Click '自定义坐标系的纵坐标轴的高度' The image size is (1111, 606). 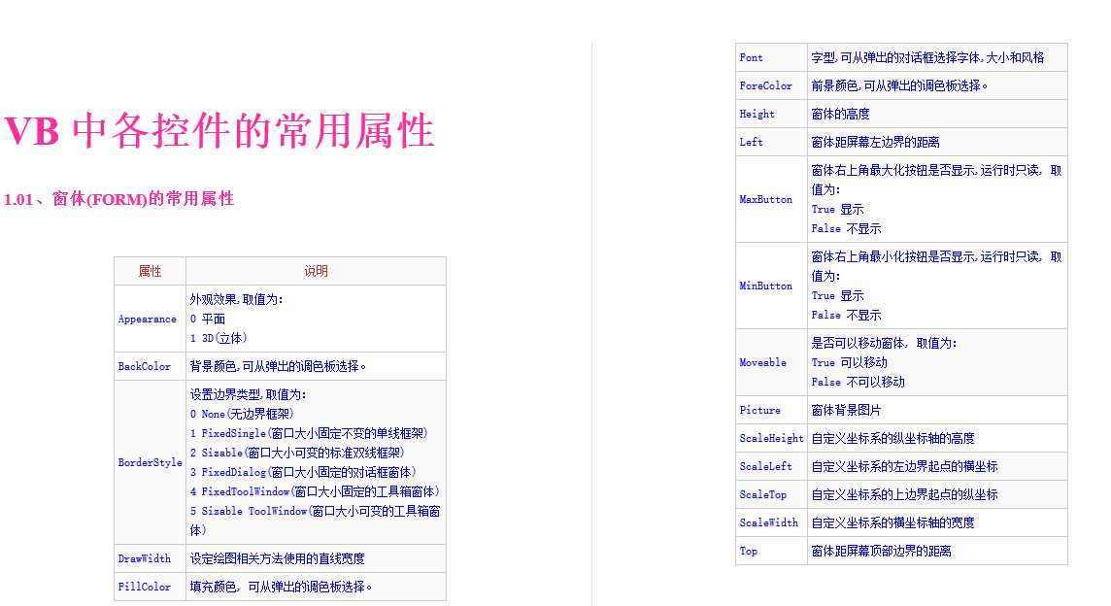892,438
